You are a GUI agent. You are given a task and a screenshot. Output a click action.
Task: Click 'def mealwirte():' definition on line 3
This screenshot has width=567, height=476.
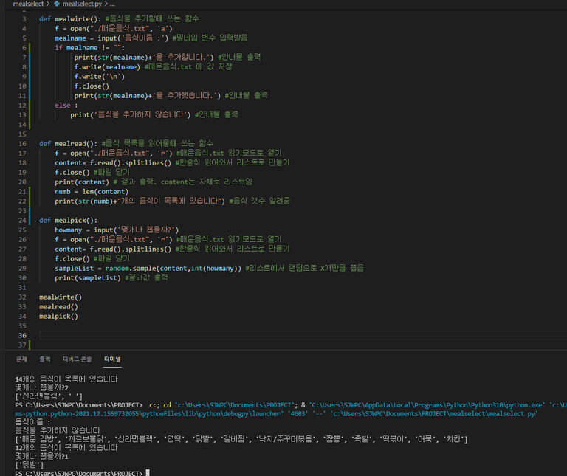click(x=70, y=19)
